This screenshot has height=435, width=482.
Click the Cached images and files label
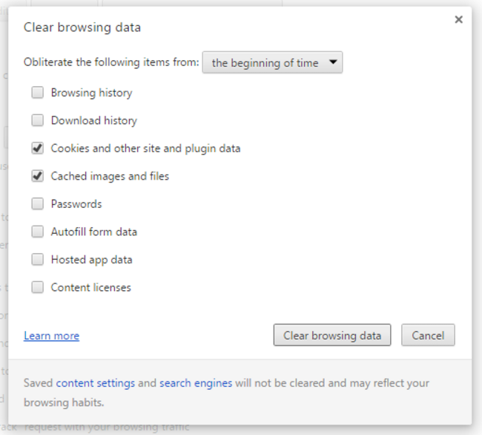[110, 176]
